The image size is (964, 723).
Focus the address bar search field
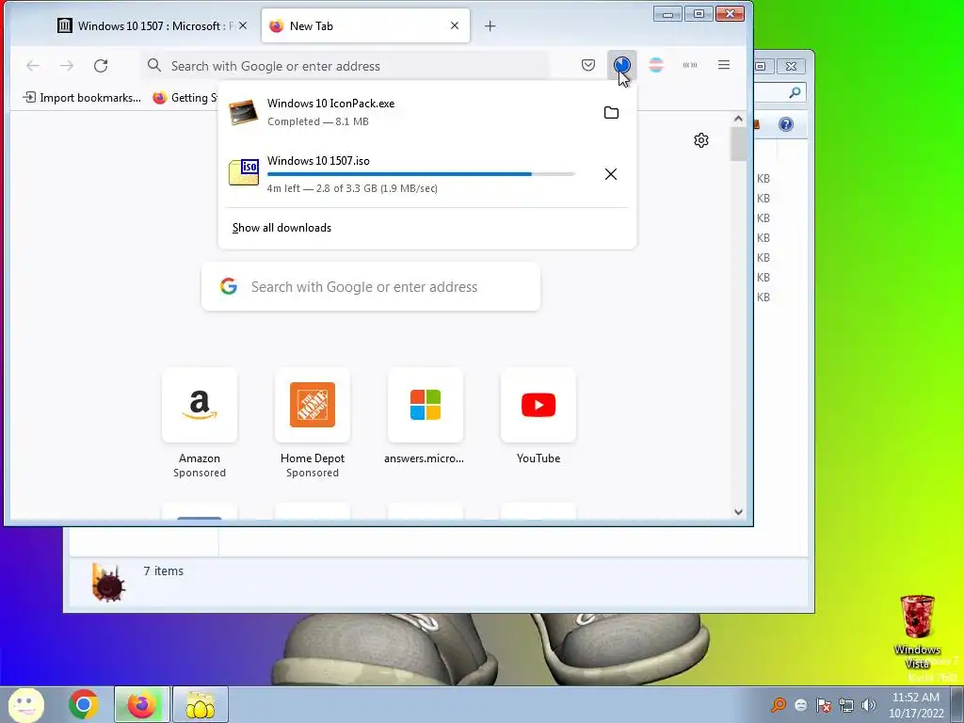point(346,66)
